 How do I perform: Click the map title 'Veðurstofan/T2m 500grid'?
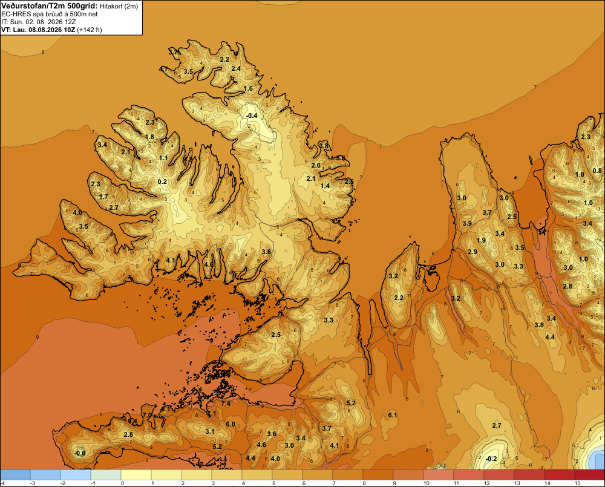click(x=50, y=5)
